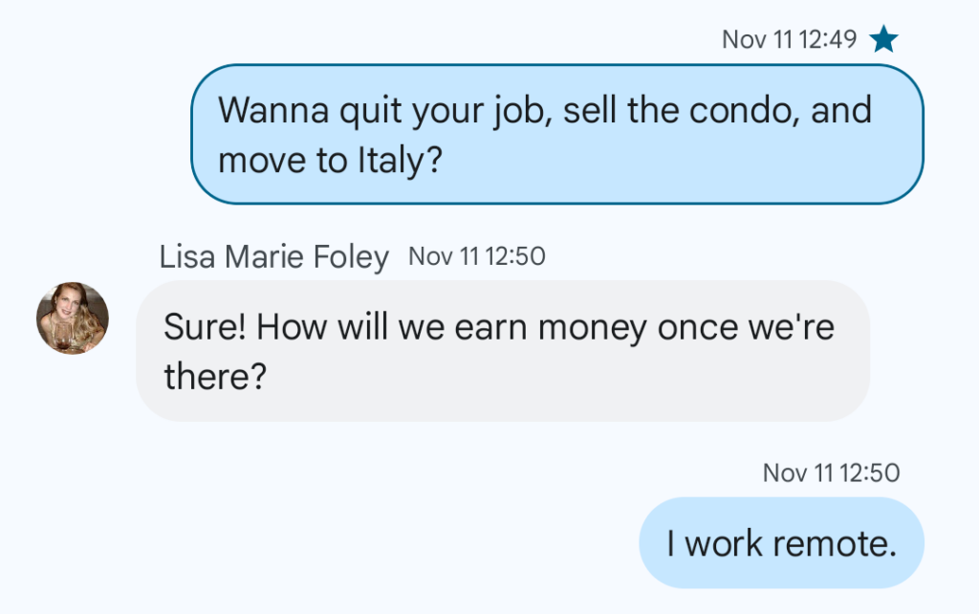Unstar the message using the star icon
This screenshot has height=614, width=979.
pos(883,39)
